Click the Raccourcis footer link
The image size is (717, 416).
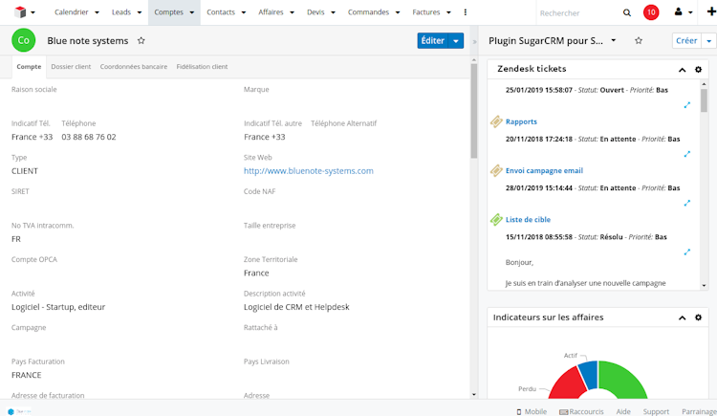pos(581,412)
